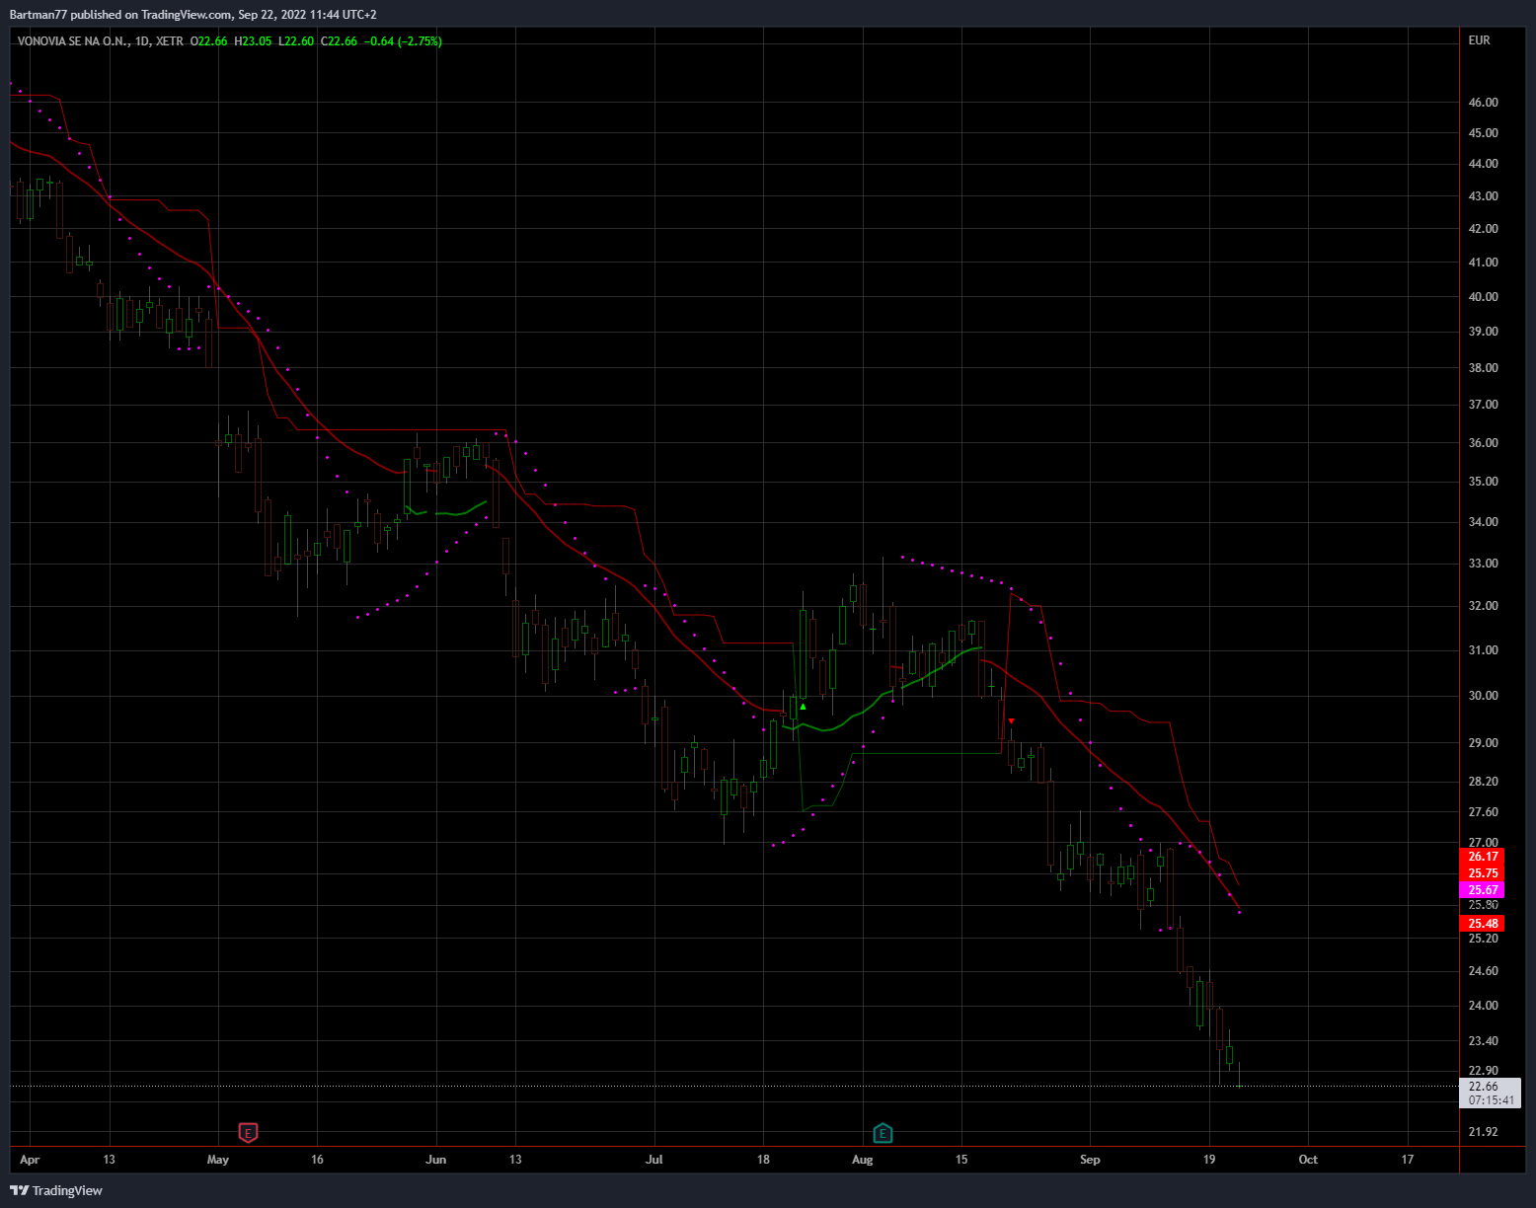Click the 17 date label on time axis
Screen dimensions: 1536x1208
tap(1408, 1160)
